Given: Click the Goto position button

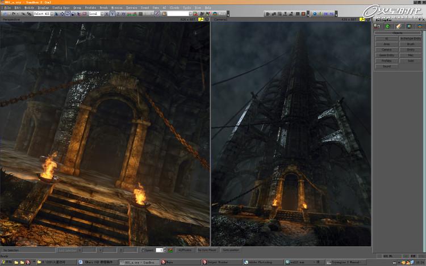Looking at the screenshot, I should tap(231, 250).
